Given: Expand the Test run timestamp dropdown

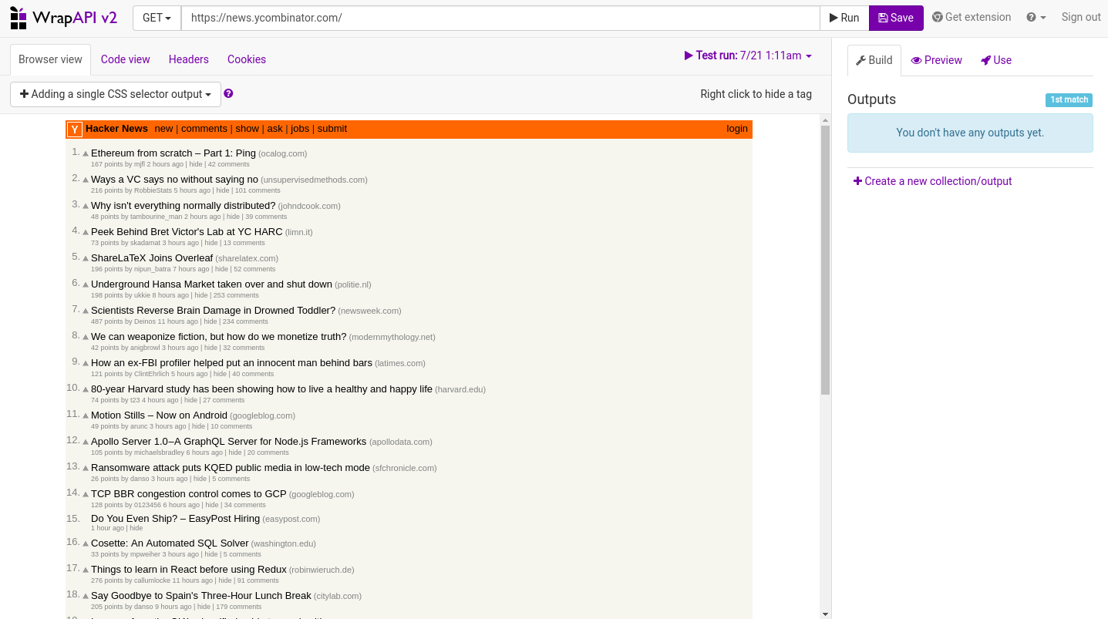Looking at the screenshot, I should (748, 56).
